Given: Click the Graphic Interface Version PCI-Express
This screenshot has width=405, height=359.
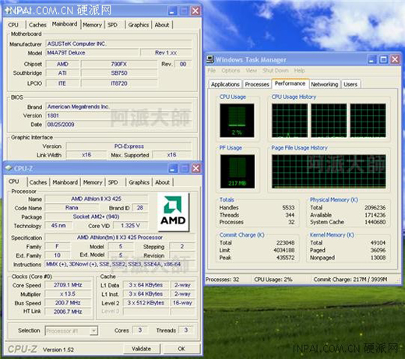Looking at the screenshot, I should coord(129,146).
